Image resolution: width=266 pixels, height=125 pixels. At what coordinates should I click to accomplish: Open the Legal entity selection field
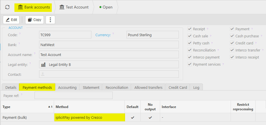pyautogui.click(x=109, y=64)
